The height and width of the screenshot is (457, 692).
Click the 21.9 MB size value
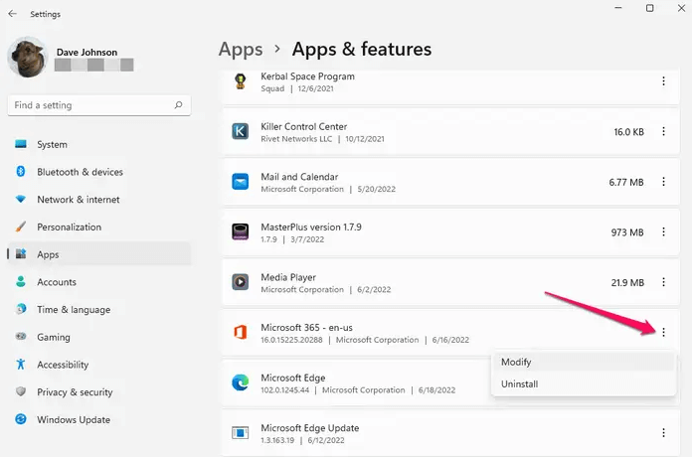point(627,283)
